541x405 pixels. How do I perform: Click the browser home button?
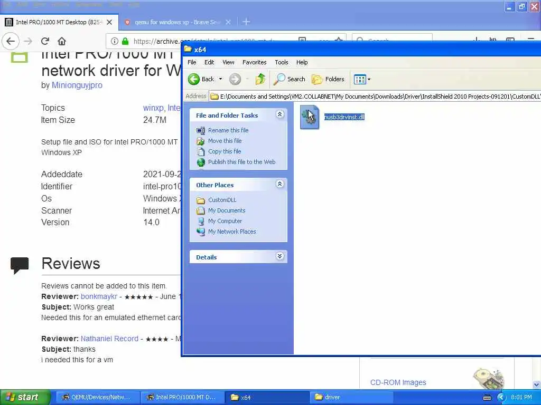[62, 41]
